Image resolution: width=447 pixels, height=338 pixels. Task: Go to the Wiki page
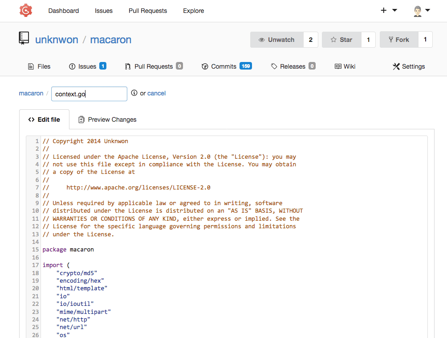tap(345, 66)
